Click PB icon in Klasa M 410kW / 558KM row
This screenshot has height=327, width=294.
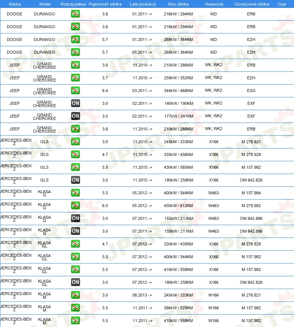[x=75, y=320]
